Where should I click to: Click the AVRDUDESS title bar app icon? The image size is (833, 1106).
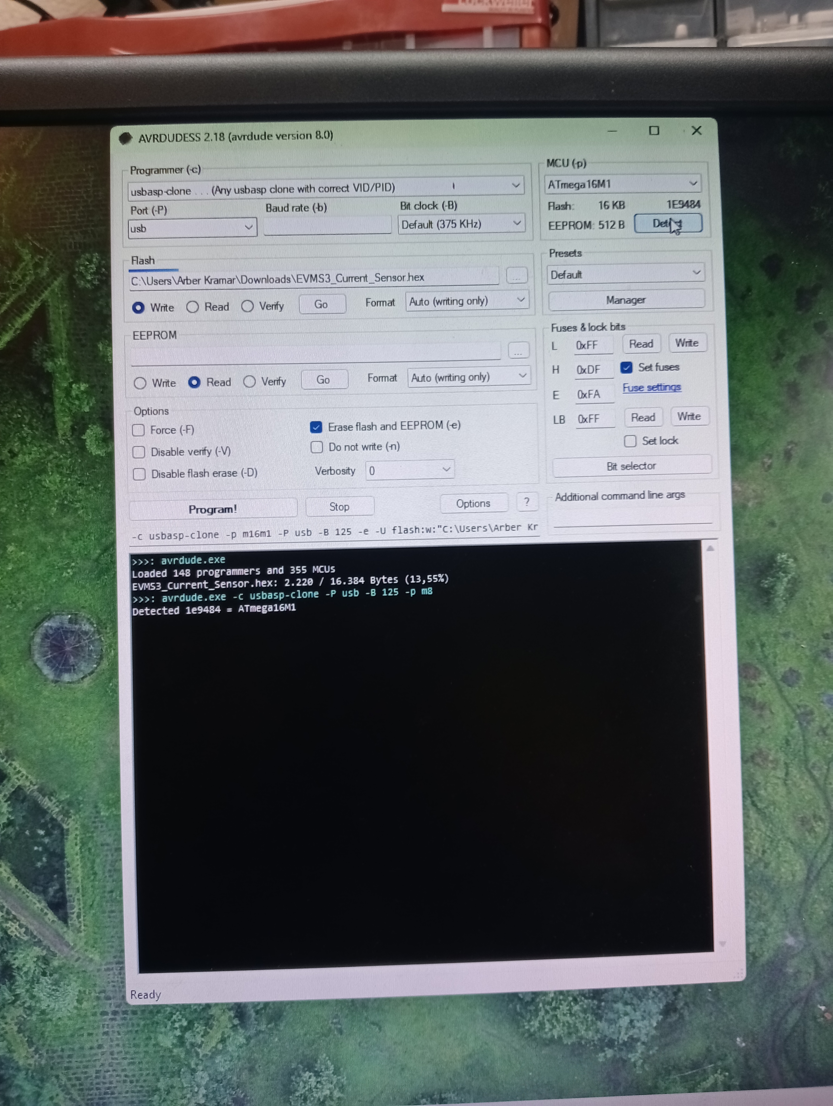click(126, 138)
